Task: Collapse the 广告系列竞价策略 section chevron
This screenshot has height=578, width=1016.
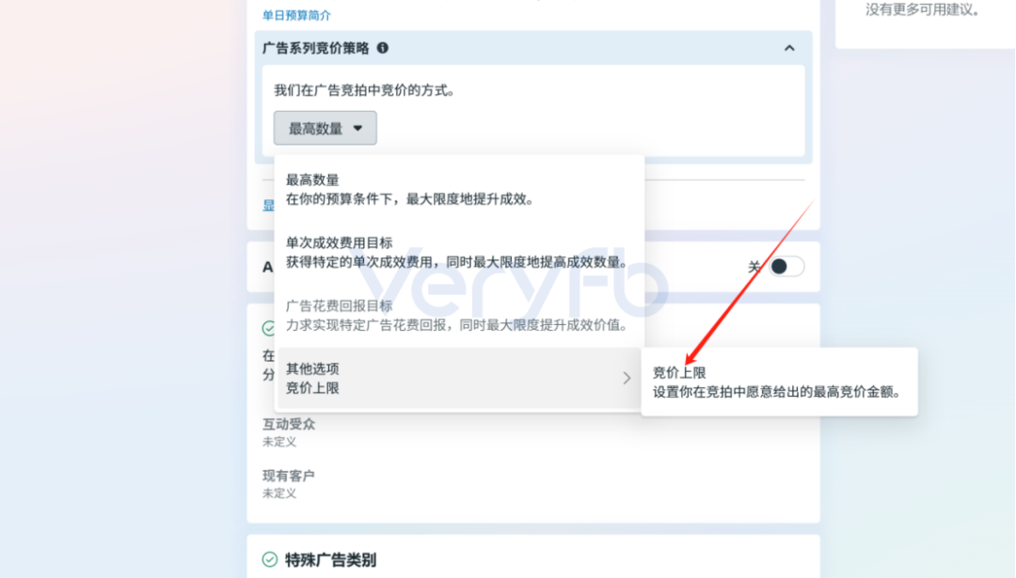Action: click(789, 48)
